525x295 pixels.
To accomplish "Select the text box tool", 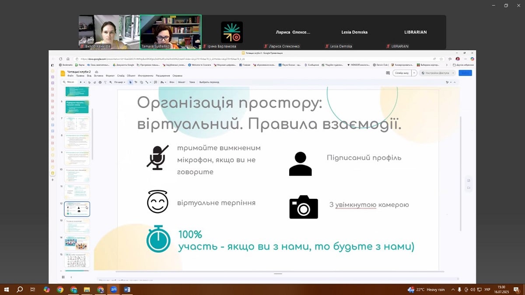I will point(136,82).
